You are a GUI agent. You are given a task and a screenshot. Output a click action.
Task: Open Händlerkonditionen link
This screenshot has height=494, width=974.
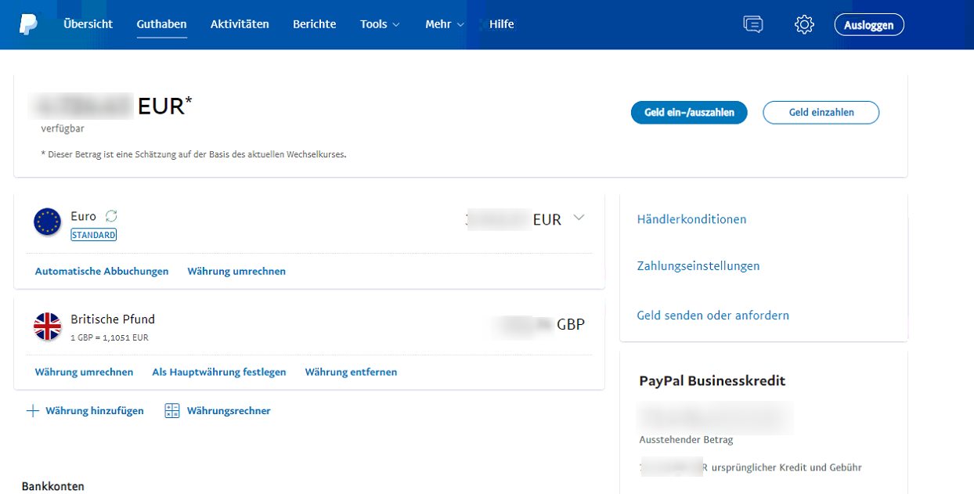pos(691,219)
